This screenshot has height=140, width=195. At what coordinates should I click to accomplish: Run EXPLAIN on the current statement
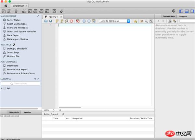tap(67, 21)
